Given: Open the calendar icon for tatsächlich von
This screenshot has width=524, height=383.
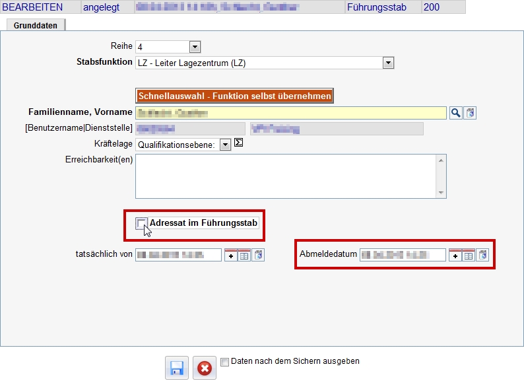Looking at the screenshot, I should pos(244,255).
